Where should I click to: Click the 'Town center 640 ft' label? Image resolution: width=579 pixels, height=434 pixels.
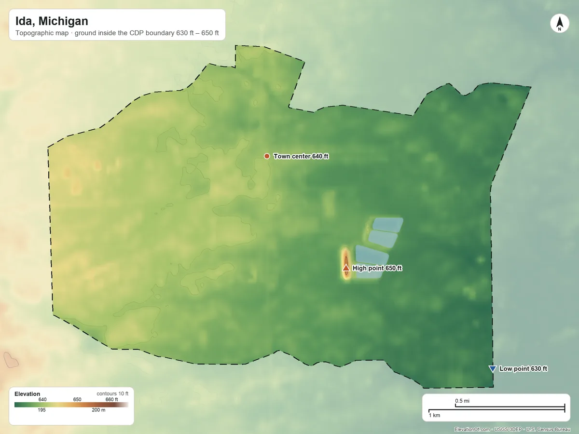tap(301, 156)
